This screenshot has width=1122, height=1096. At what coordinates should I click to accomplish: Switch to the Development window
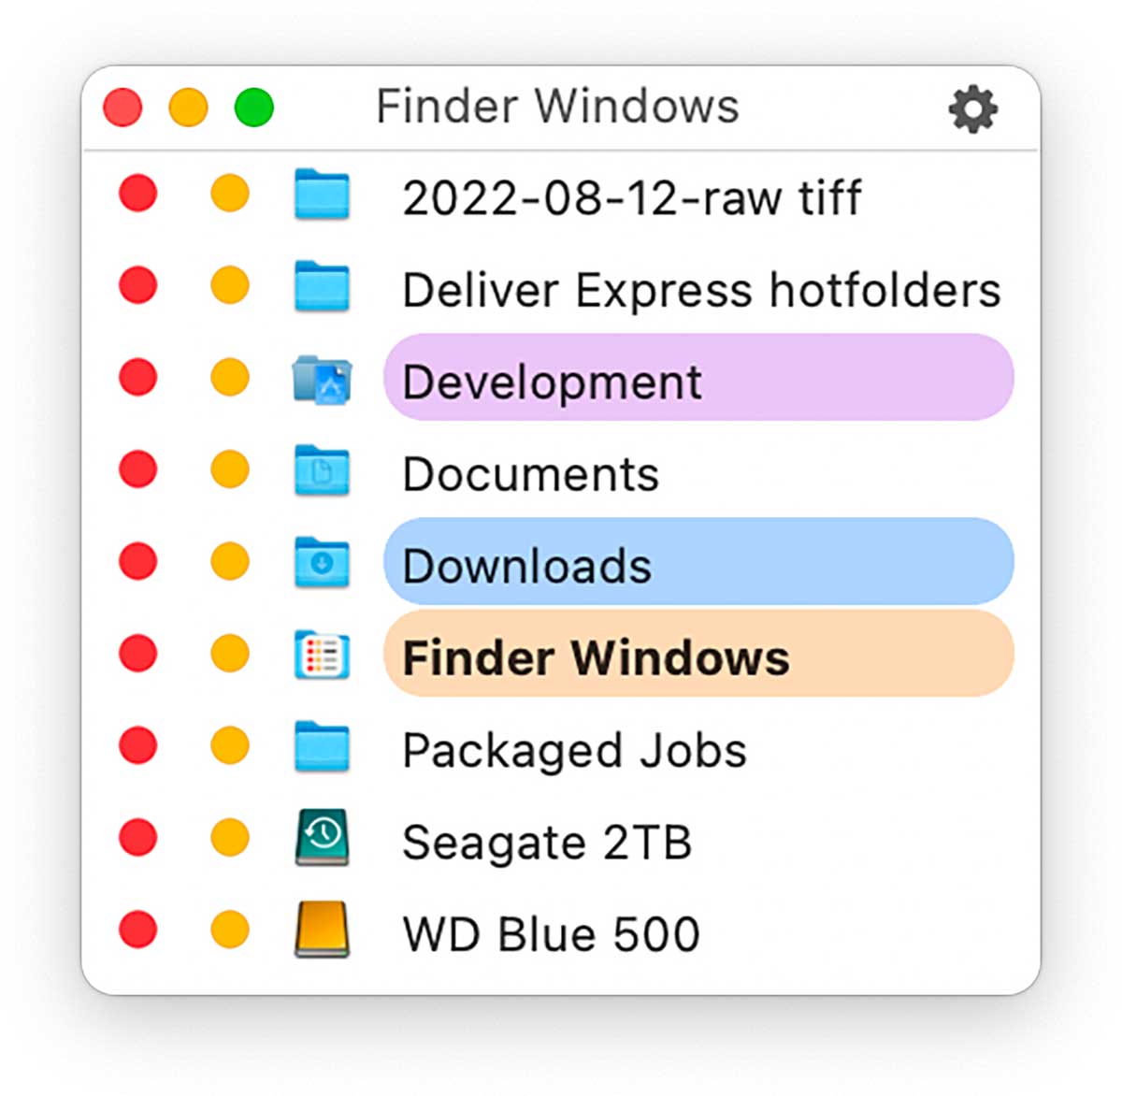698,379
